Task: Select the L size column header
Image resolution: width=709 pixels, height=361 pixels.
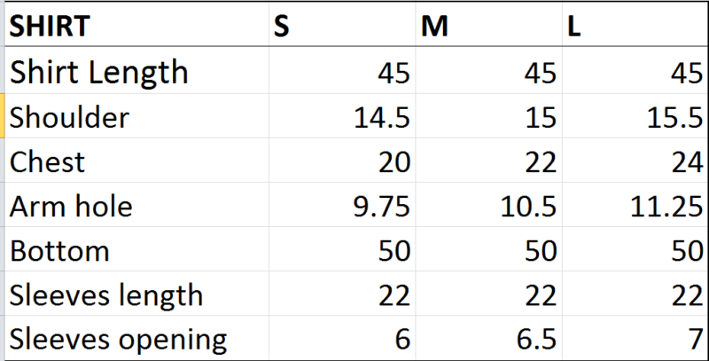Action: [x=635, y=24]
